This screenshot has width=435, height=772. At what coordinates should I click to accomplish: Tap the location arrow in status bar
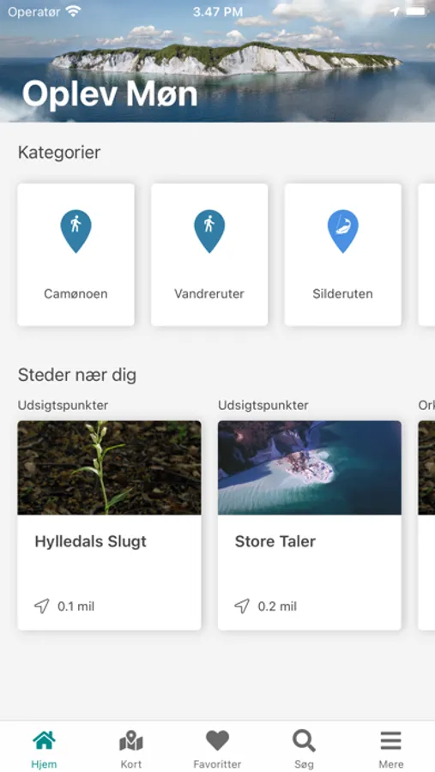click(395, 11)
